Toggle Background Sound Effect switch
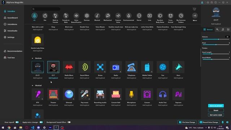The image size is (231, 130). (x=69, y=122)
